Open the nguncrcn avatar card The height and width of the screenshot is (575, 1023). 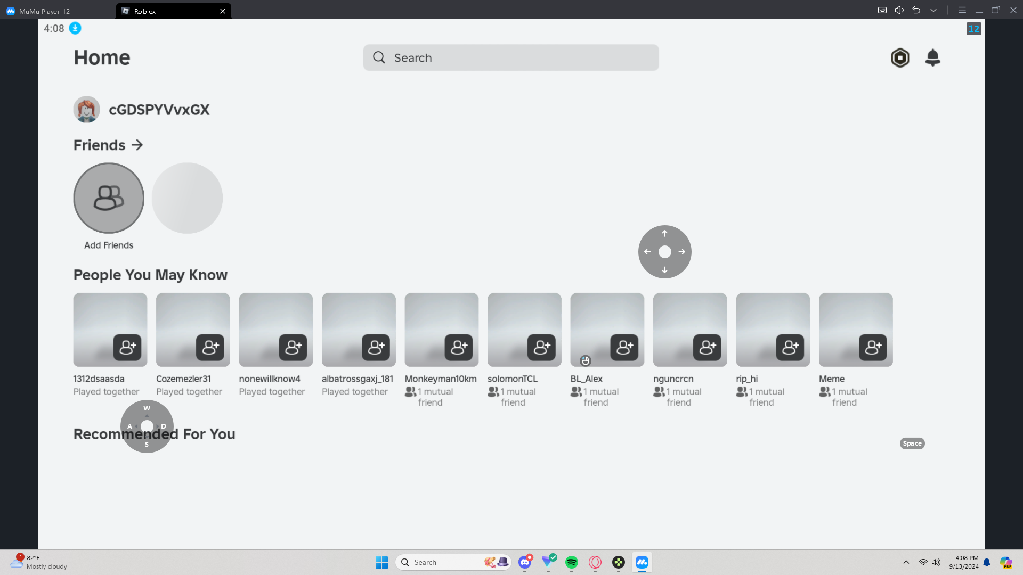coord(690,330)
